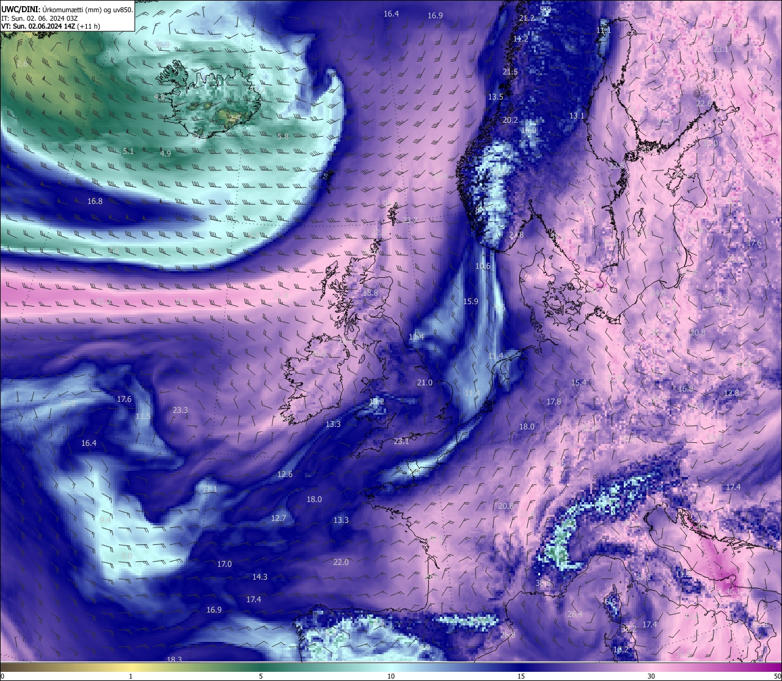Click the 17.0 value northwest of Spain
Screen dimensions: 782x681
(224, 564)
